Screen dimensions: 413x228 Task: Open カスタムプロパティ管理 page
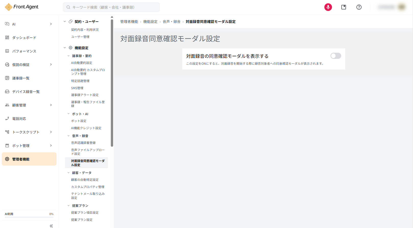point(88,187)
